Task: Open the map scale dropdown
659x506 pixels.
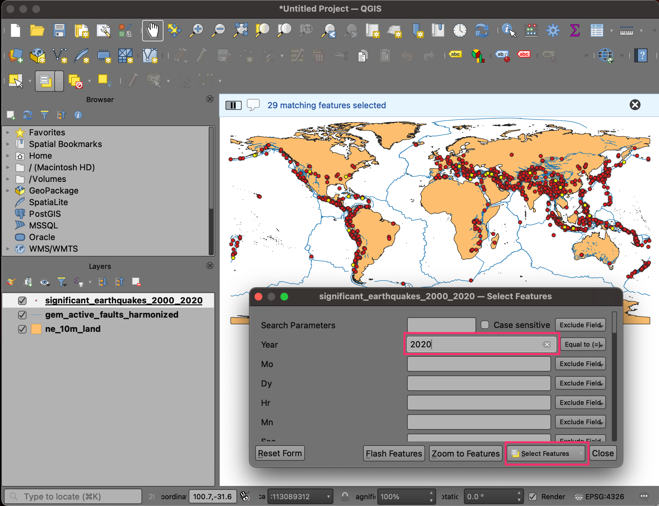Action: 328,496
